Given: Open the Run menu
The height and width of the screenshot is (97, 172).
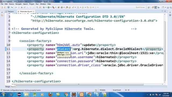Looking at the screenshot, I should coord(37,4).
